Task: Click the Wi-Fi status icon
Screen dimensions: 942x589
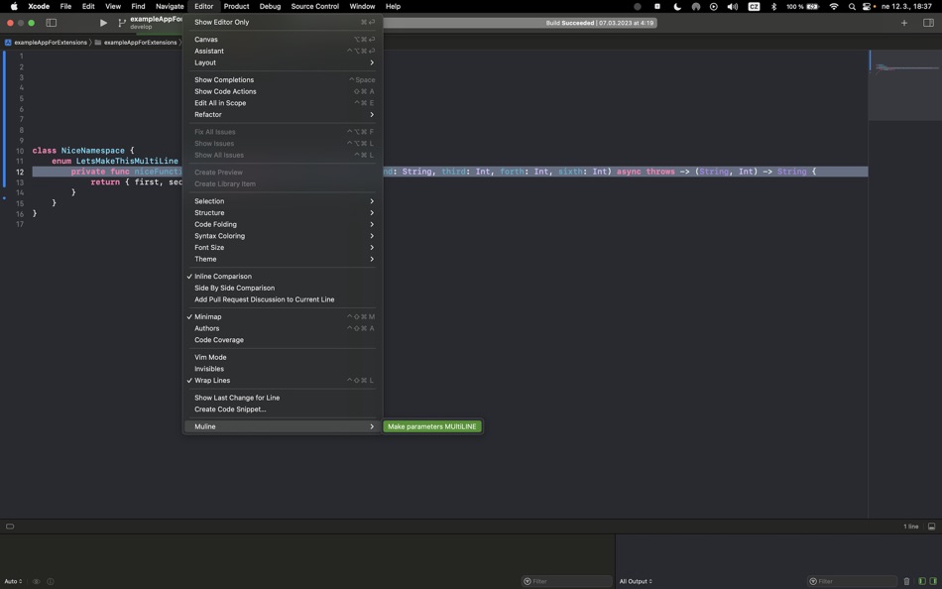Action: (x=834, y=7)
